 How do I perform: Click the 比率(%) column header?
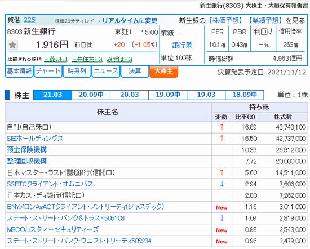pyautogui.click(x=245, y=117)
